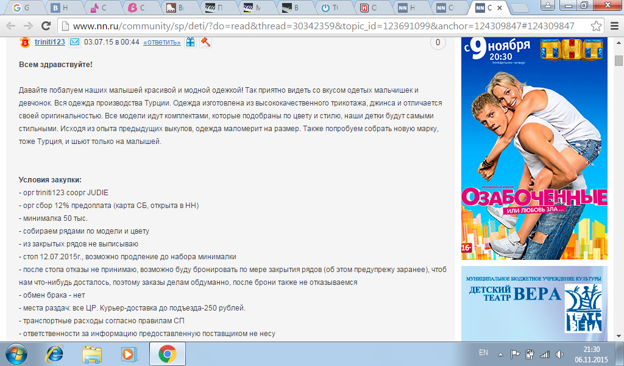Click the page icon in address bar
Viewport: 624px width, 366px height.
tap(66, 26)
